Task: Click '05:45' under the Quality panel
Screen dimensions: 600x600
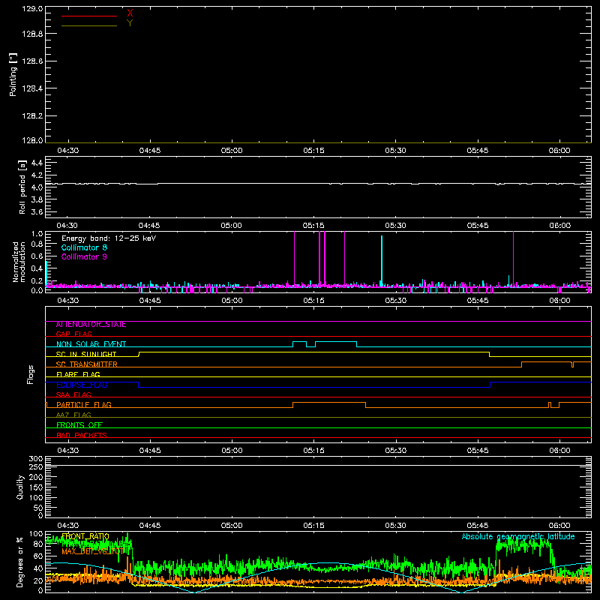Action: pyautogui.click(x=478, y=526)
